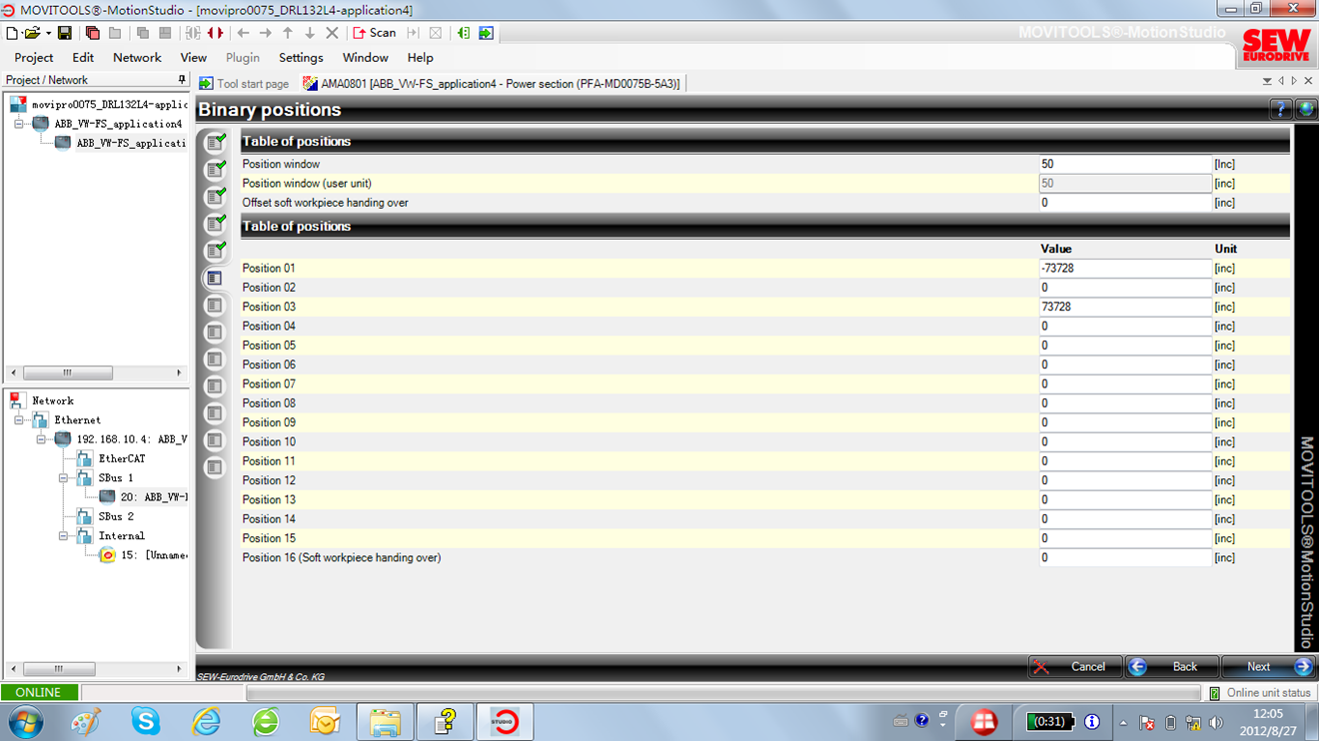Open the Network menu

click(137, 58)
